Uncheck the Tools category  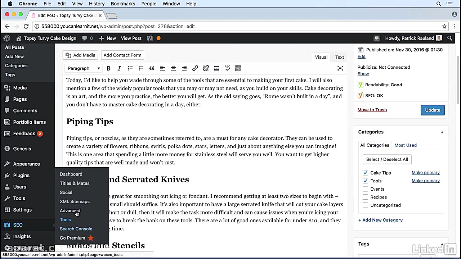click(x=365, y=181)
